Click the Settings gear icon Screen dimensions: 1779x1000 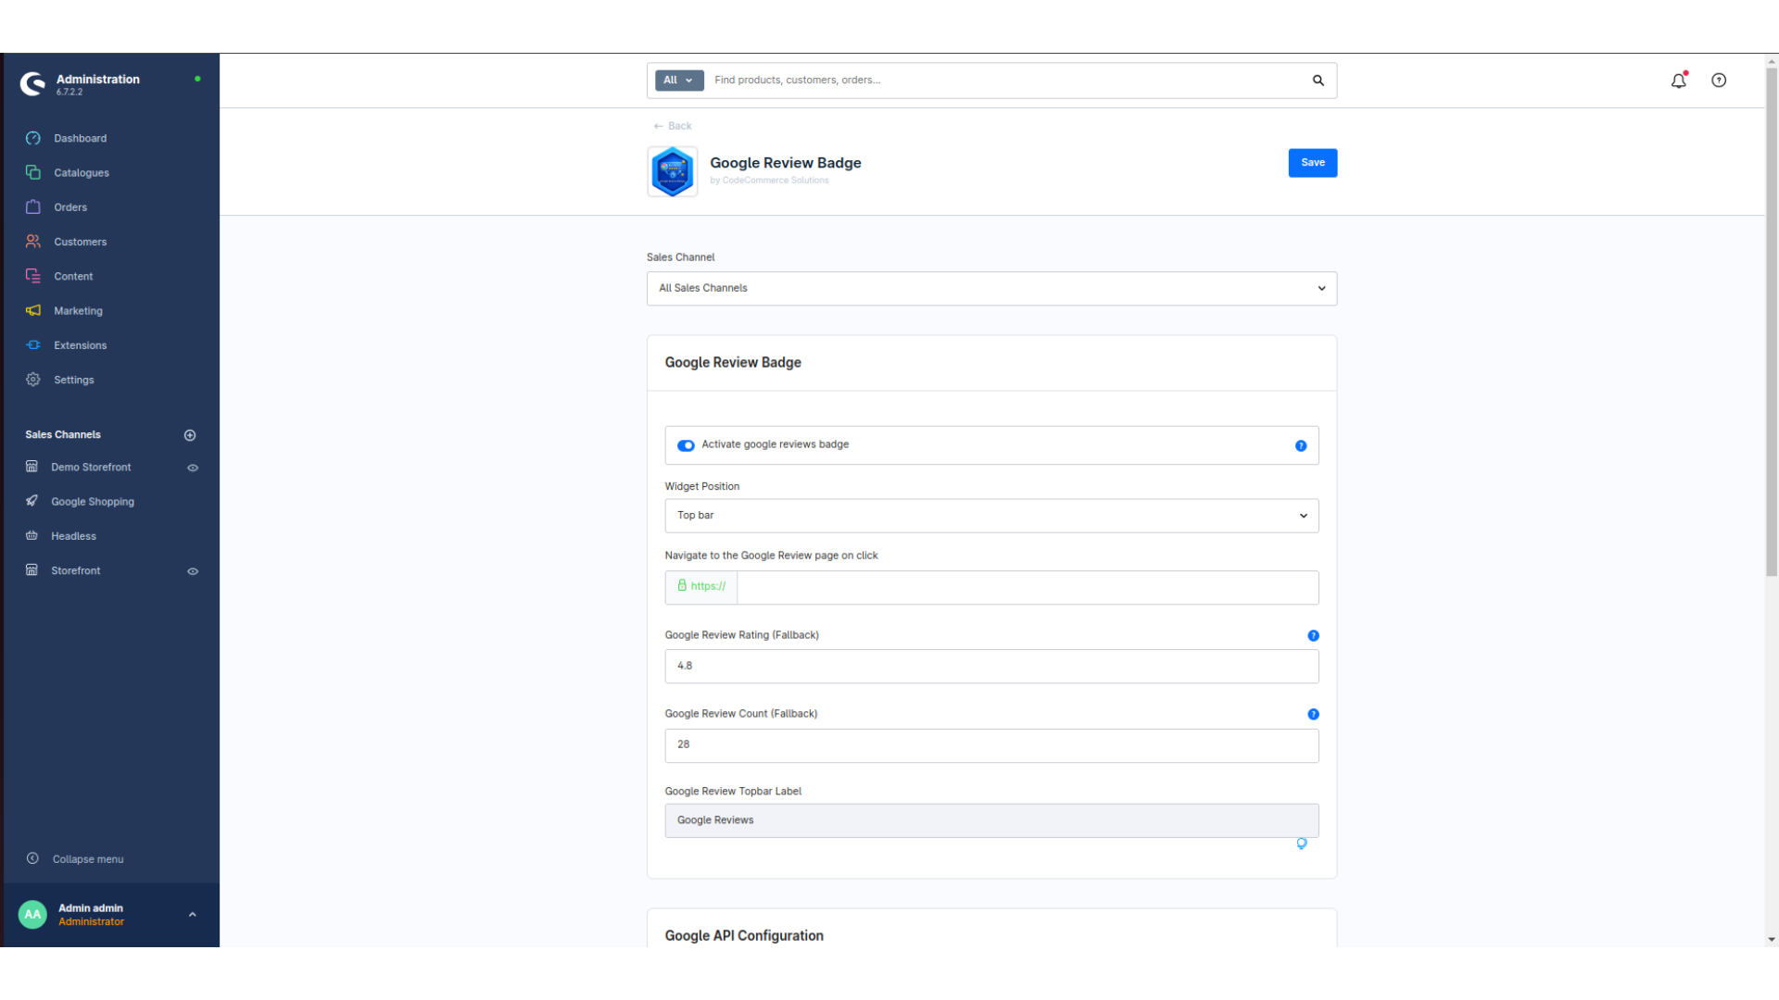tap(33, 380)
